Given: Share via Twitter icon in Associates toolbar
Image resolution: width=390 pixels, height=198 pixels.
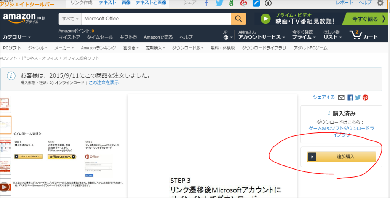Looking at the screenshot, I should (219, 3).
